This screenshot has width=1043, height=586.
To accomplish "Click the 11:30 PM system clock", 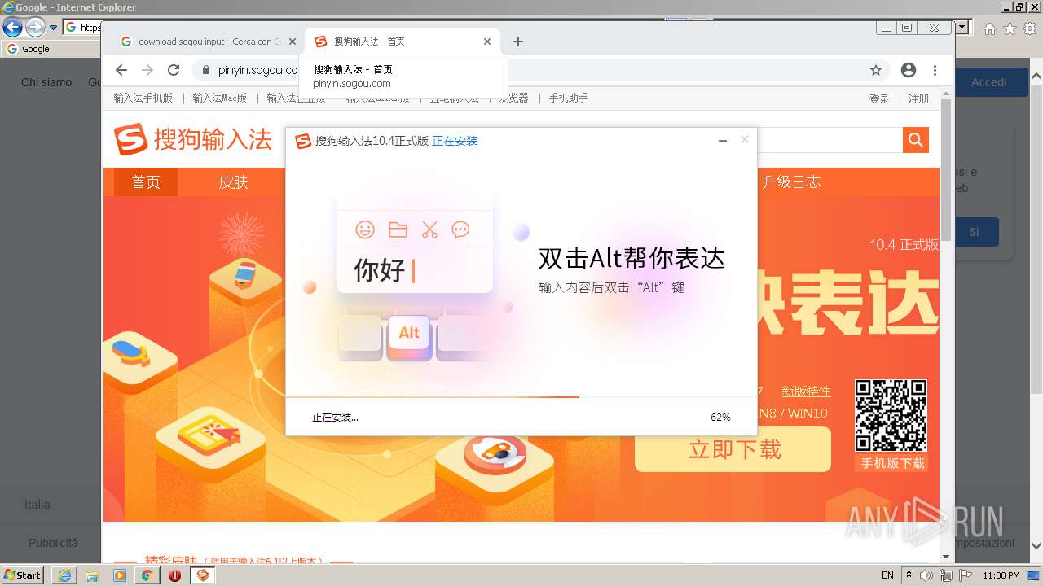I will pyautogui.click(x=1001, y=575).
